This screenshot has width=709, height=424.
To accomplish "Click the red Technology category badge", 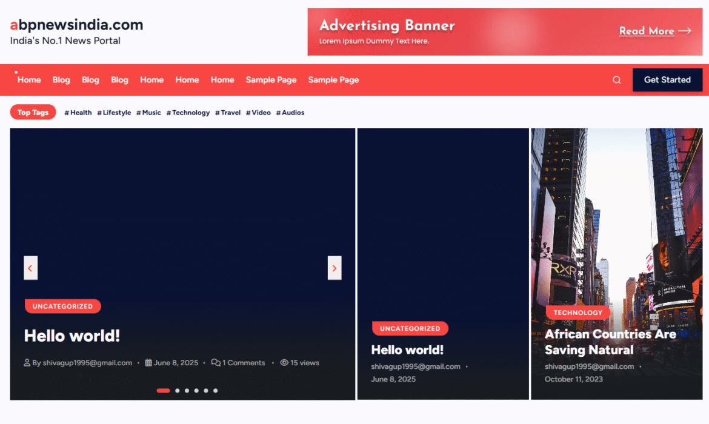I will point(578,313).
